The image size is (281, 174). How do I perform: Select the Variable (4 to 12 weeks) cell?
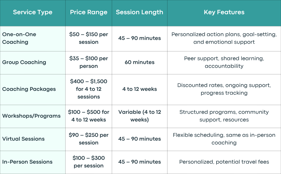tap(140, 116)
